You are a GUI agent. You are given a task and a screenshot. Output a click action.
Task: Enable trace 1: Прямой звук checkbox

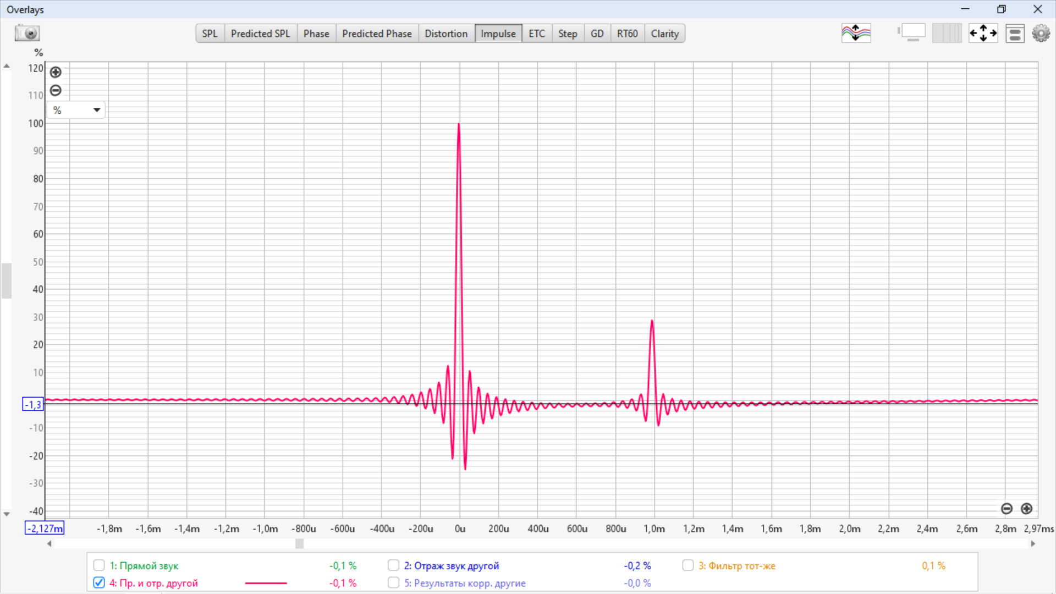click(99, 565)
